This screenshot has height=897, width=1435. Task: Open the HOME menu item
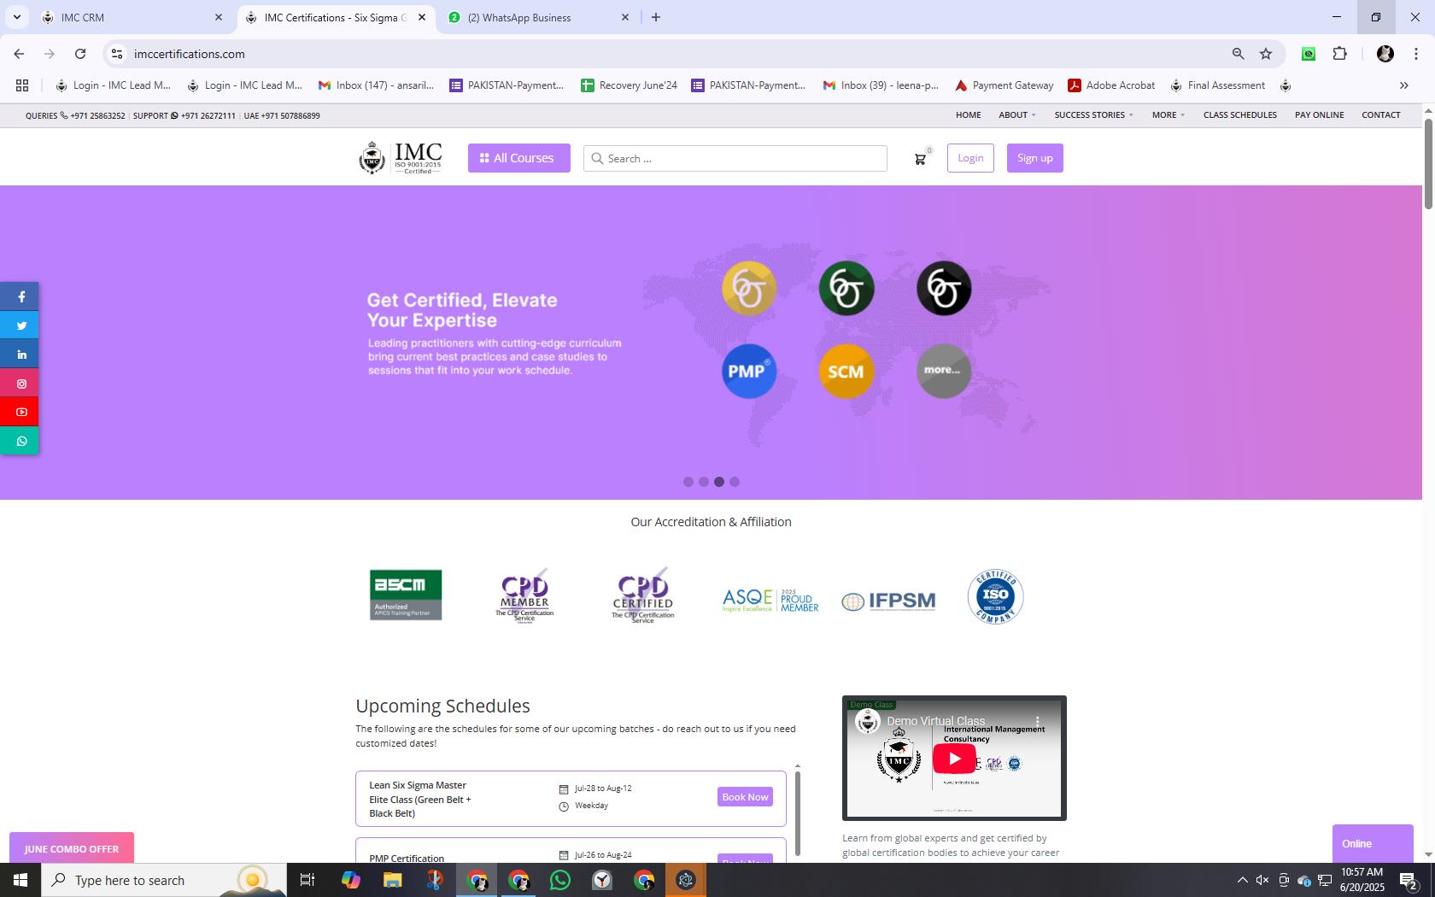pyautogui.click(x=968, y=115)
